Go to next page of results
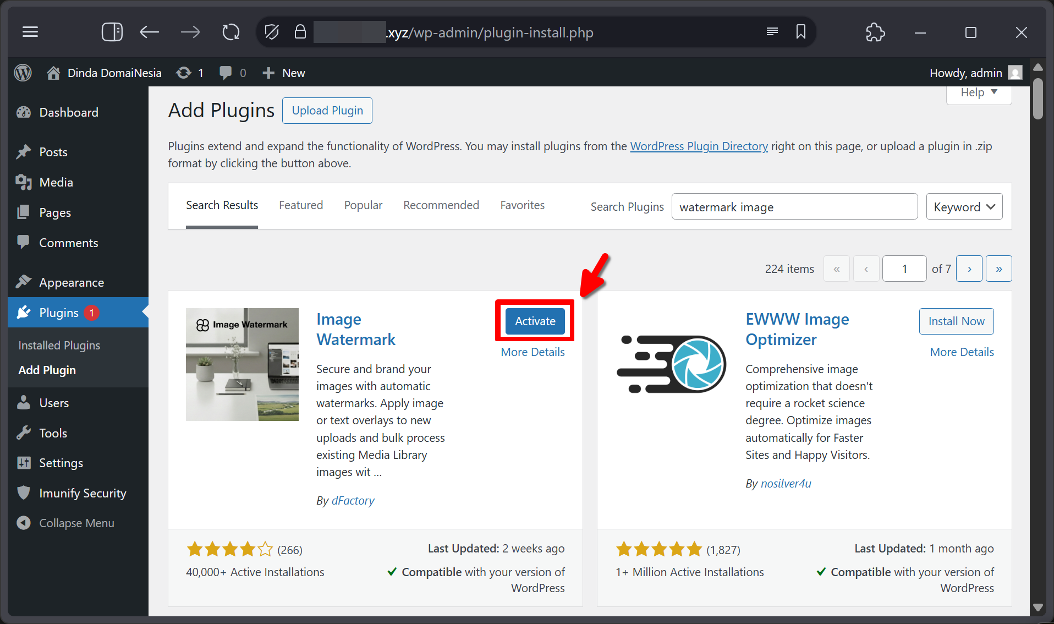Screen dimensions: 1054x624 click(969, 269)
